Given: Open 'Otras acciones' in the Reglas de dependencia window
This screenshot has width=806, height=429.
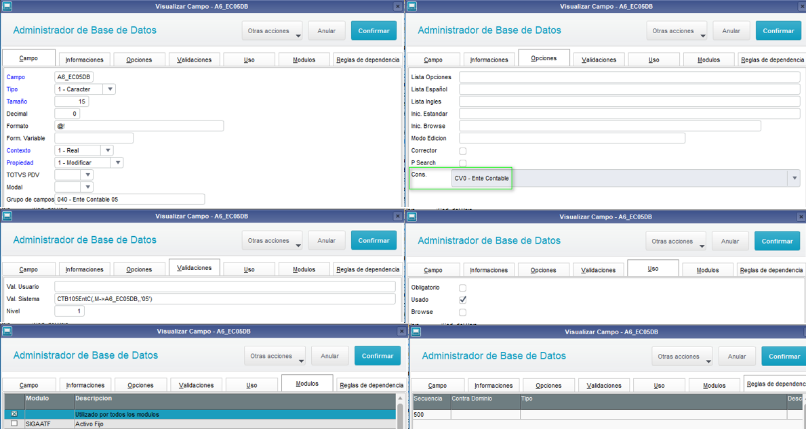Looking at the screenshot, I should click(682, 356).
